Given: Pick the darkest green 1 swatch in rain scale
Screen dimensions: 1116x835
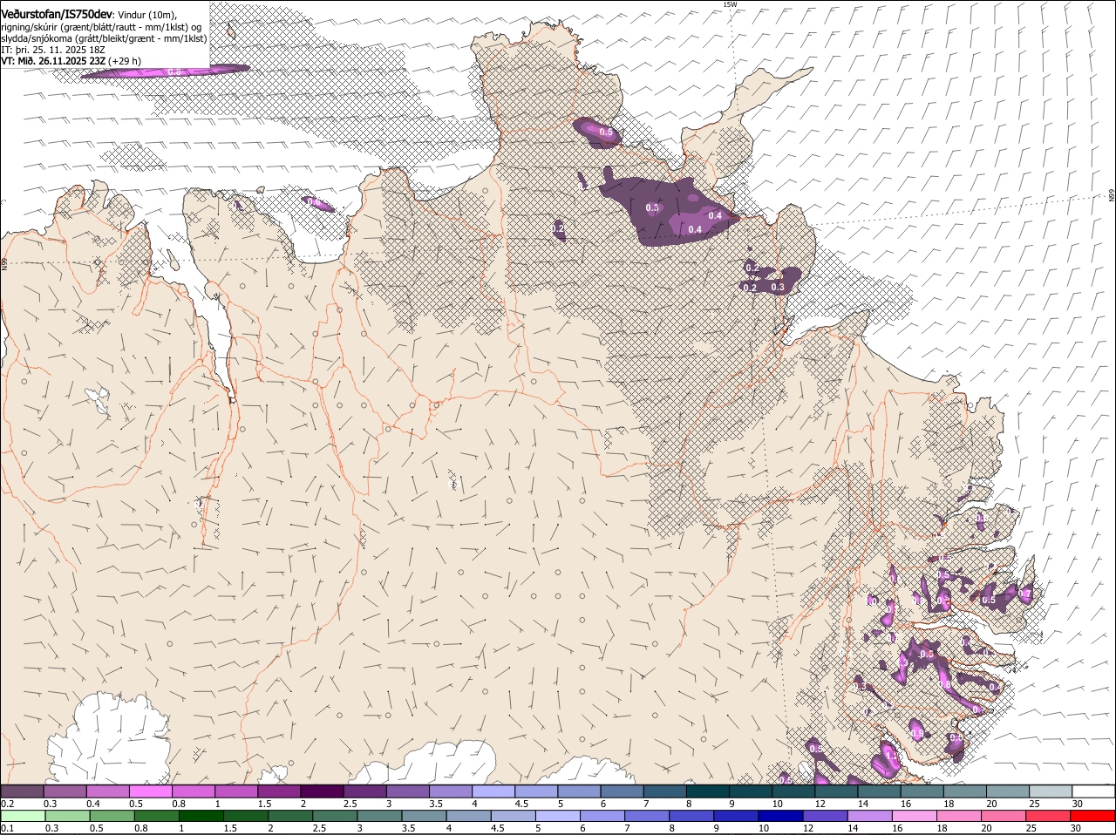Looking at the screenshot, I should point(200,817).
